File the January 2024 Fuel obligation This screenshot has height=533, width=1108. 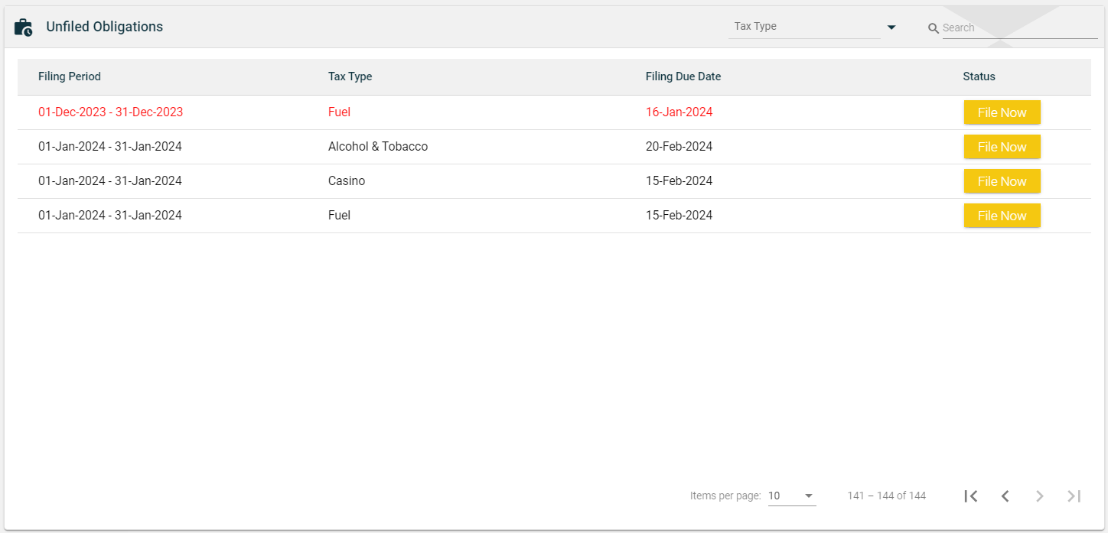click(x=1002, y=216)
